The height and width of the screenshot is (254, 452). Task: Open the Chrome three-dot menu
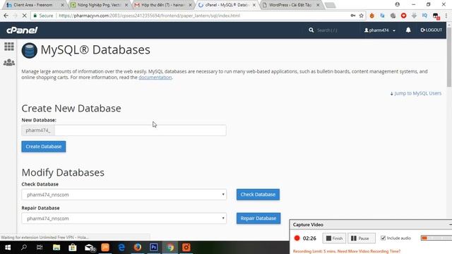tap(446, 16)
